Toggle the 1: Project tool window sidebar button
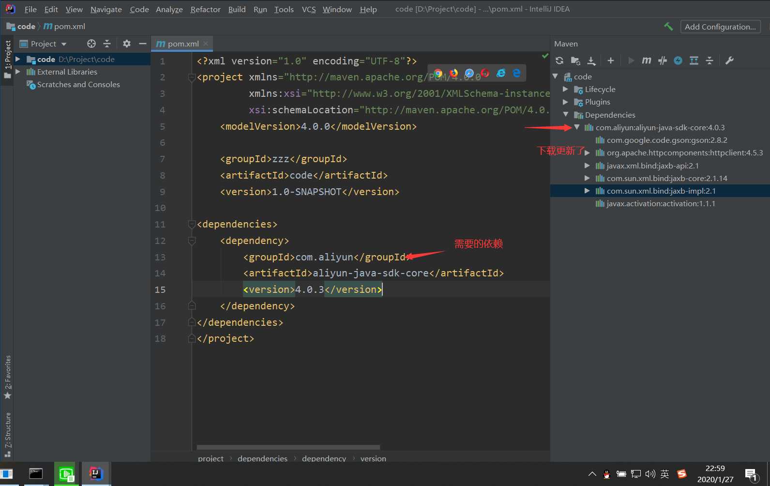The width and height of the screenshot is (770, 486). (x=7, y=60)
